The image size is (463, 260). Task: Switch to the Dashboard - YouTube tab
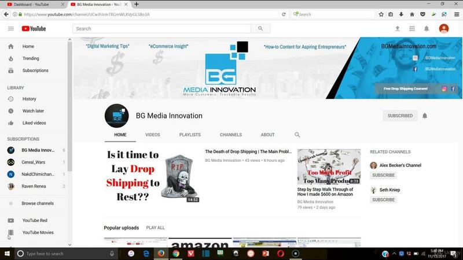coord(31,5)
